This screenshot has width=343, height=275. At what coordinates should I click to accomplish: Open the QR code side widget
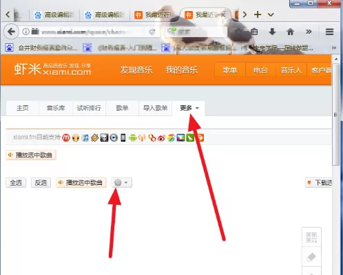[311, 237]
